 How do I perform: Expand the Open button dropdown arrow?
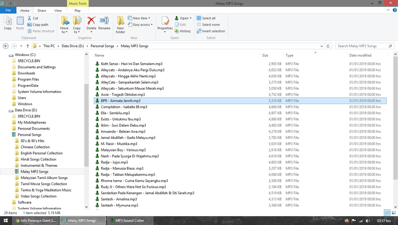[191, 18]
